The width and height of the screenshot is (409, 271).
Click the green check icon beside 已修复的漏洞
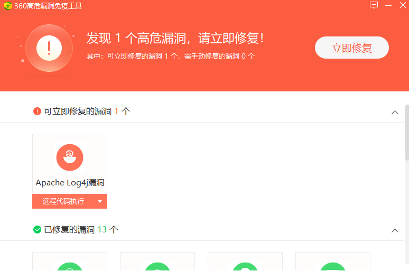coord(37,229)
